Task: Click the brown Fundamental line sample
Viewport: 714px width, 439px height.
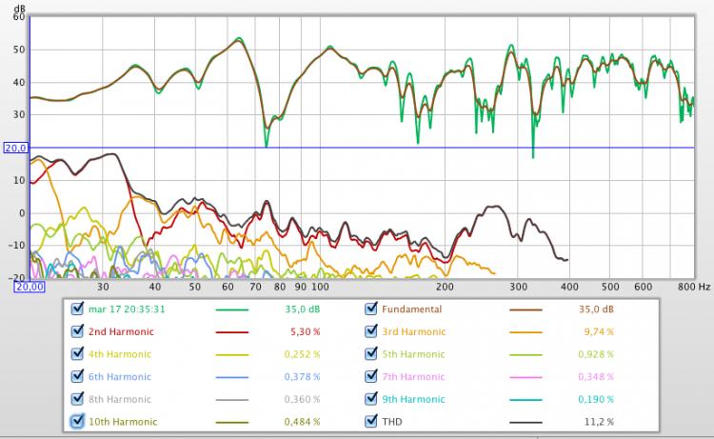Action: (x=526, y=309)
